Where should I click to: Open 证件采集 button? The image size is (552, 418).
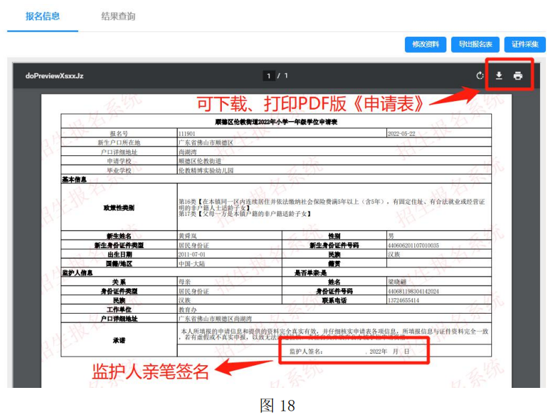[x=525, y=44]
